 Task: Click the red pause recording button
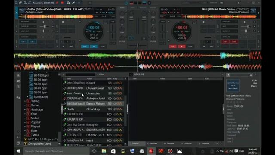[x=57, y=3]
